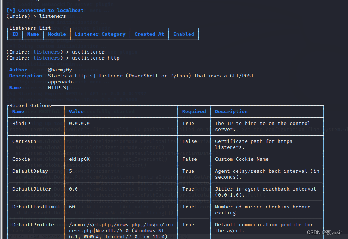Click the 'uselistener http' command line
348x239 pixels.
(63, 58)
